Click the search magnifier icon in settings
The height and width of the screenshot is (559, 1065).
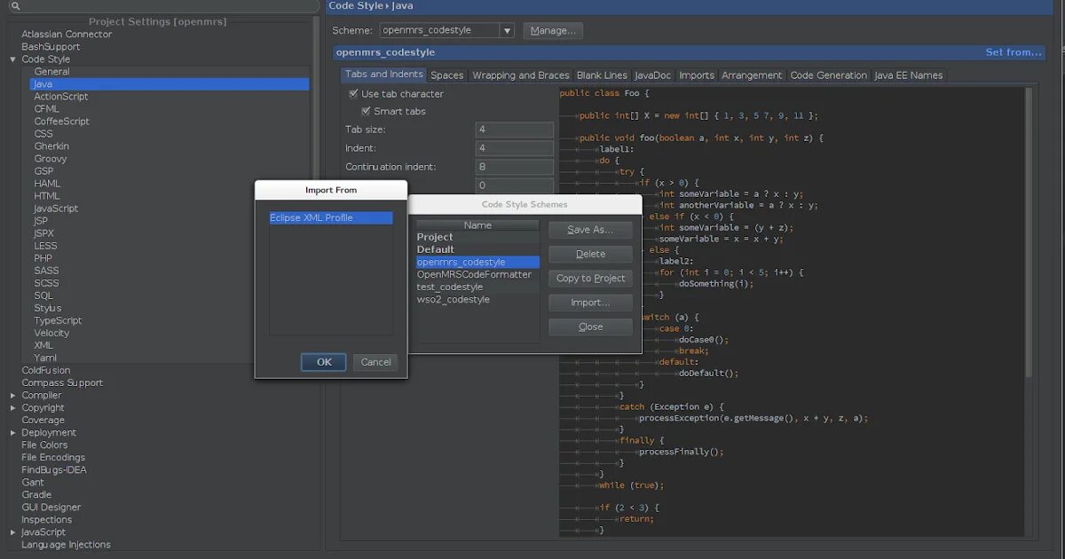[15, 6]
